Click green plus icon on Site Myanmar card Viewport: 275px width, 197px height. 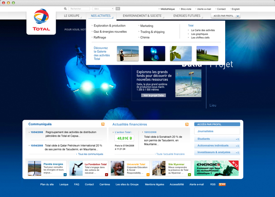point(189,175)
